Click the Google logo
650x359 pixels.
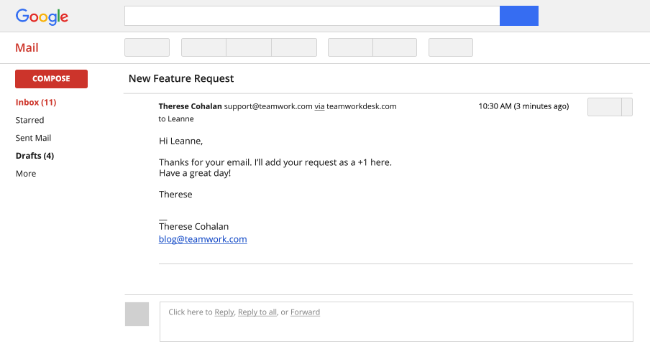click(42, 17)
